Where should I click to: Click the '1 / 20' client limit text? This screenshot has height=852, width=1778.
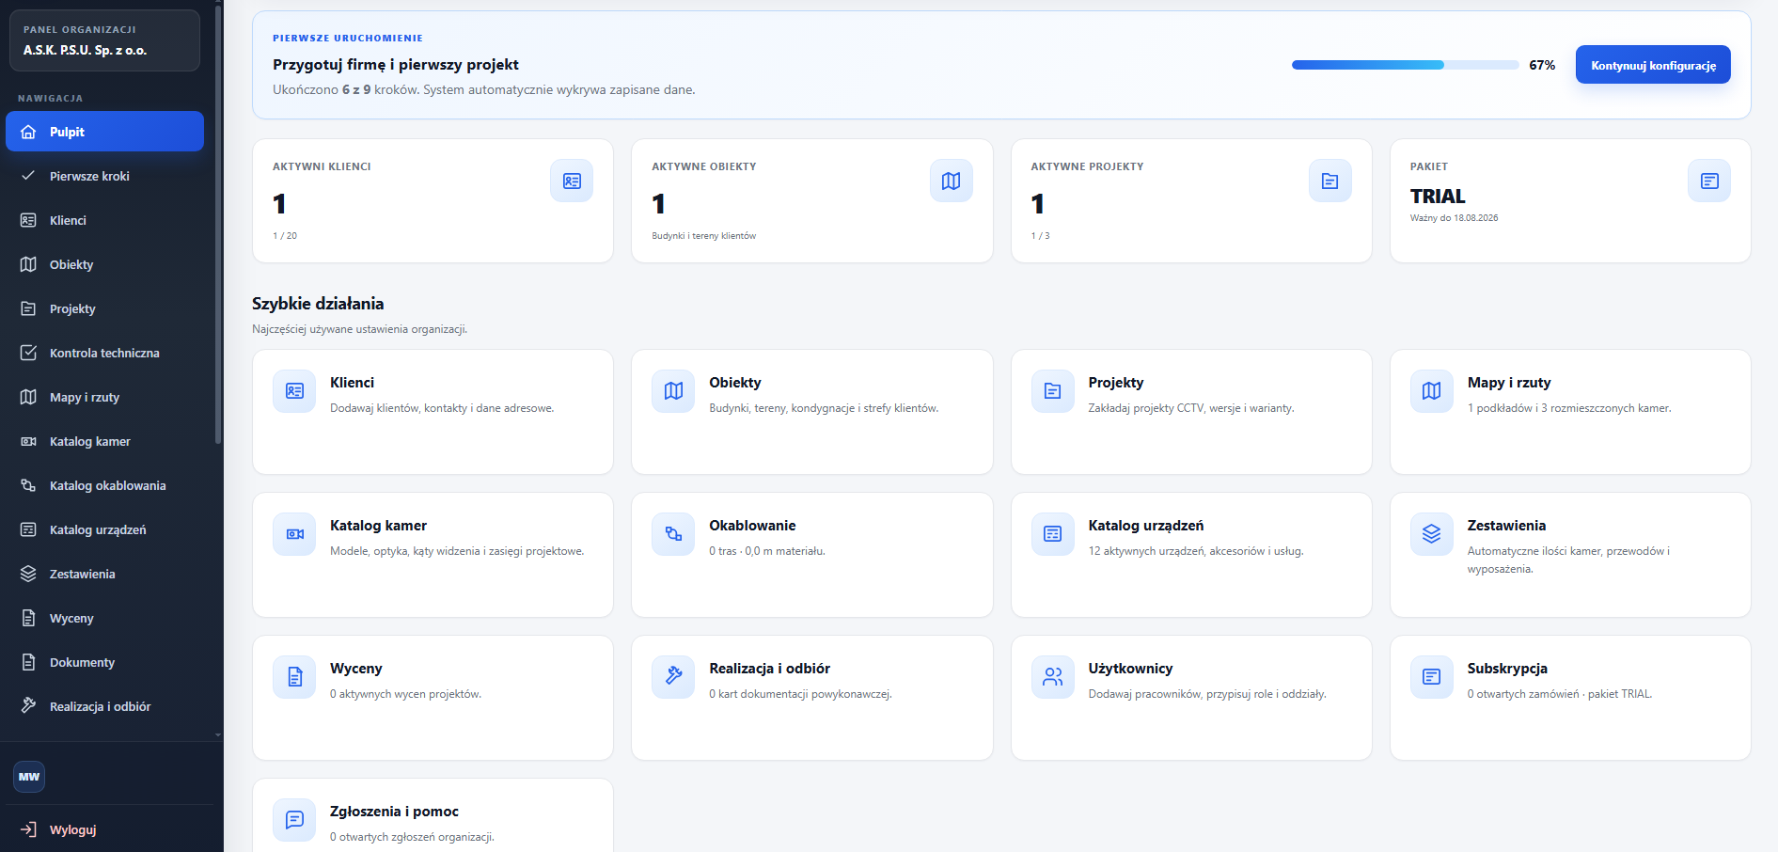click(285, 236)
